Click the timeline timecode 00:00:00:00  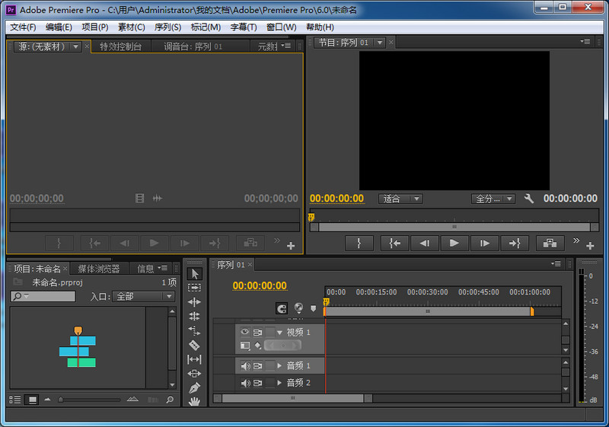click(x=260, y=285)
